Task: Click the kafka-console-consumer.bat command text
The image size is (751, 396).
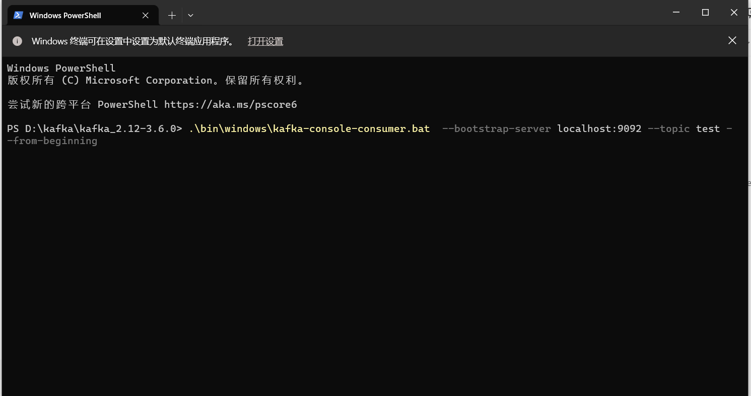Action: 310,129
